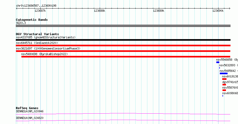The height and width of the screenshot is (124, 238).
Task: Open the nsv6098068 variant label
Action: pyautogui.click(x=230, y=93)
